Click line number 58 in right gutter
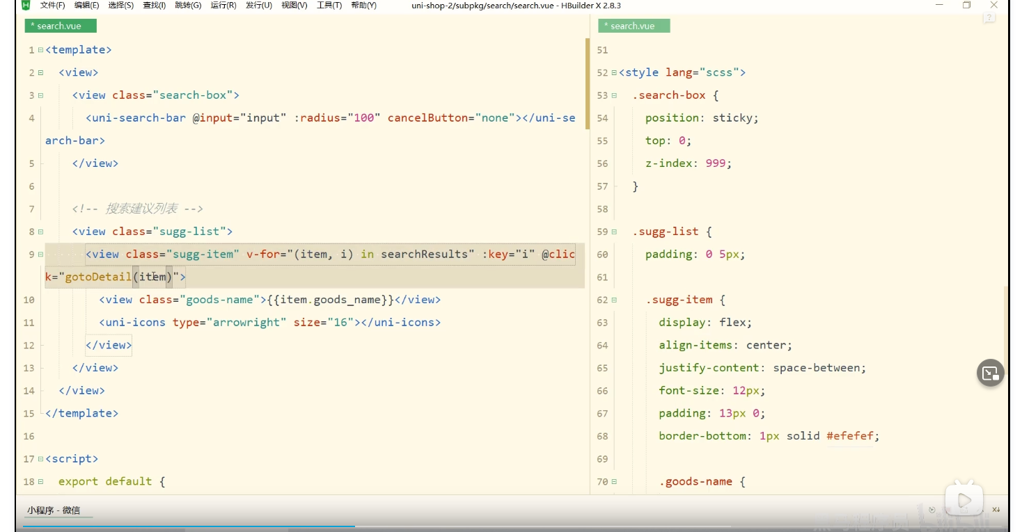This screenshot has width=1022, height=532. point(602,209)
